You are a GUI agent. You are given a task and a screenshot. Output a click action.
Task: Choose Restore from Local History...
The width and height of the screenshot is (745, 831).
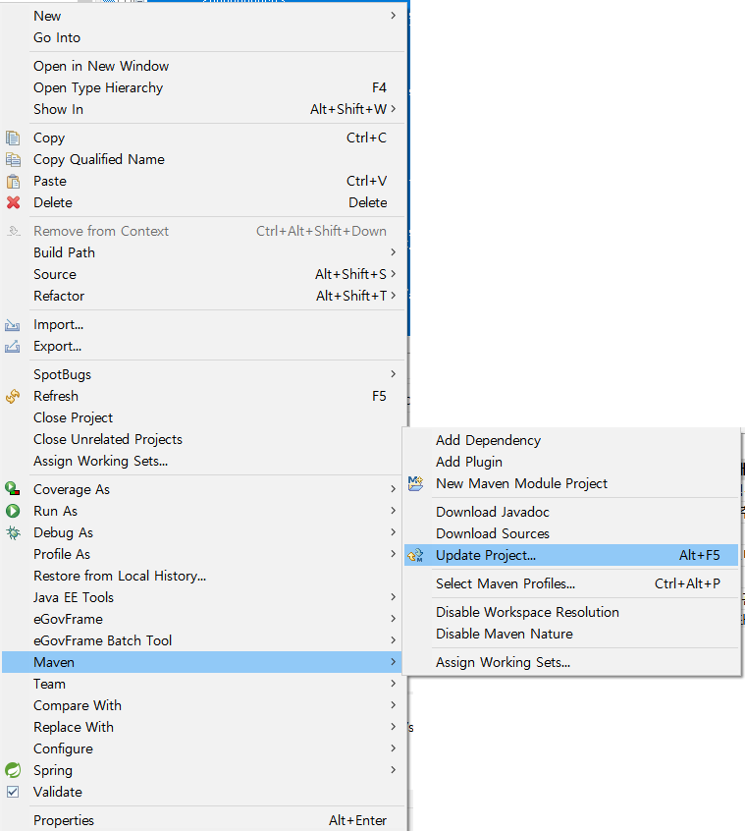(203, 576)
